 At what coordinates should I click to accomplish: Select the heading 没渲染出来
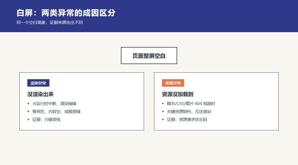[x=40, y=94]
